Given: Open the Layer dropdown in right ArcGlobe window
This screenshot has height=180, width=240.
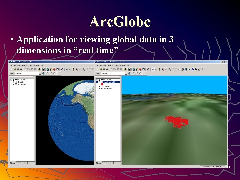Looking at the screenshot, I should tap(126, 73).
